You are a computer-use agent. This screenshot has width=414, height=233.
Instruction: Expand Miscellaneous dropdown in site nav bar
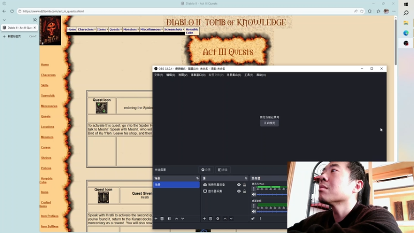(152, 30)
